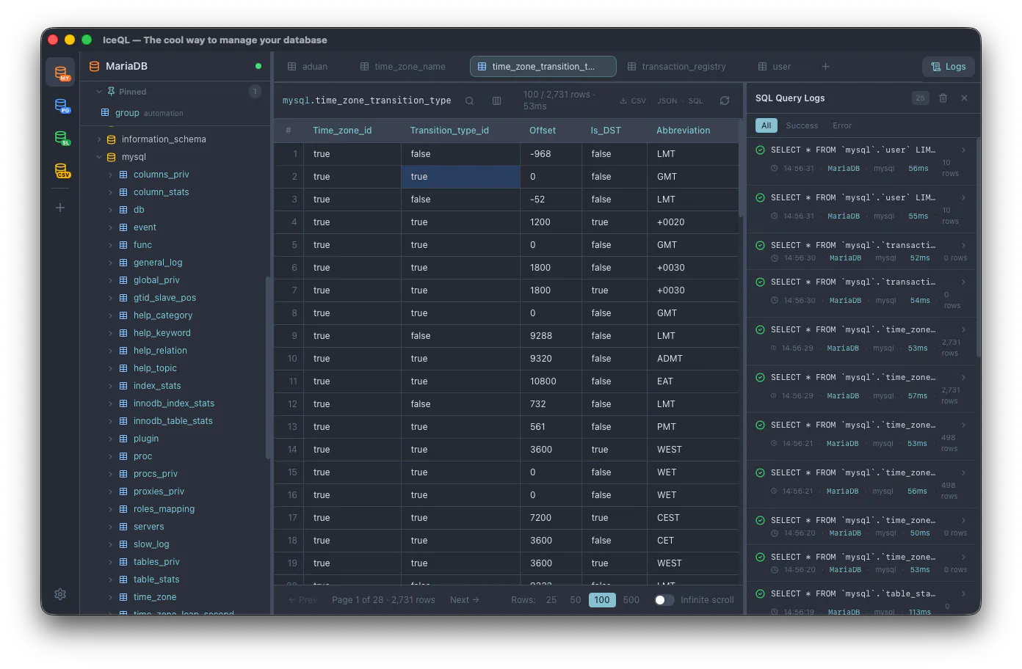Click the table icon next to help_topic

(x=123, y=368)
